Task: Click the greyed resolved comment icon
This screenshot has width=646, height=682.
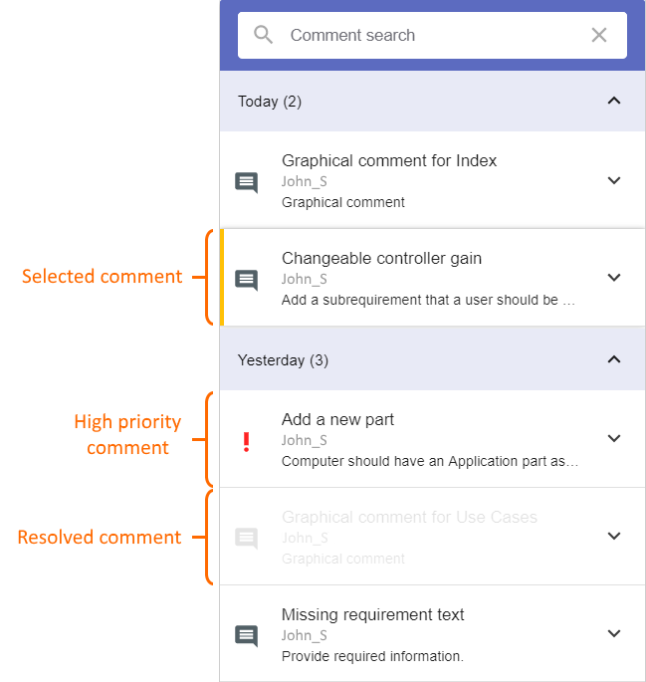Action: (x=246, y=538)
